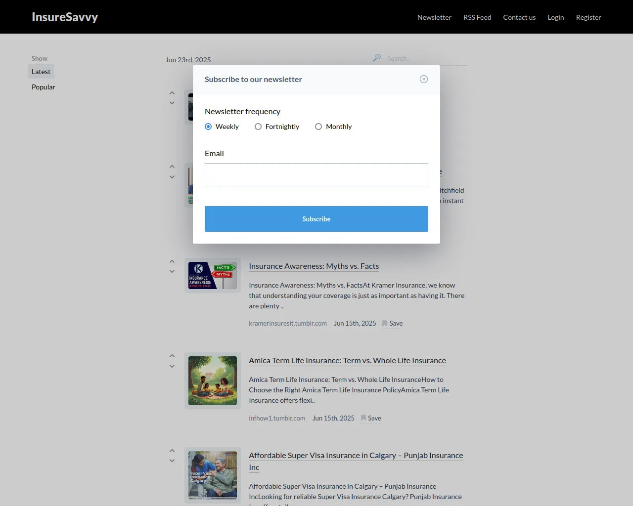The image size is (633, 506).
Task: Click bookmark icon beside infhow1 post Save
Action: (x=363, y=418)
